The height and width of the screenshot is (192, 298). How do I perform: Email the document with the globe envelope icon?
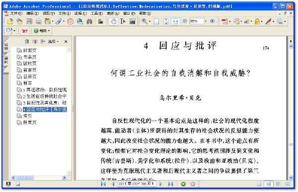click(80, 21)
